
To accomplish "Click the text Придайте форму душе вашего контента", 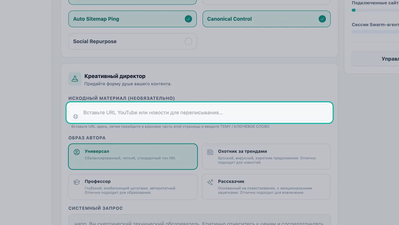I will pyautogui.click(x=128, y=84).
